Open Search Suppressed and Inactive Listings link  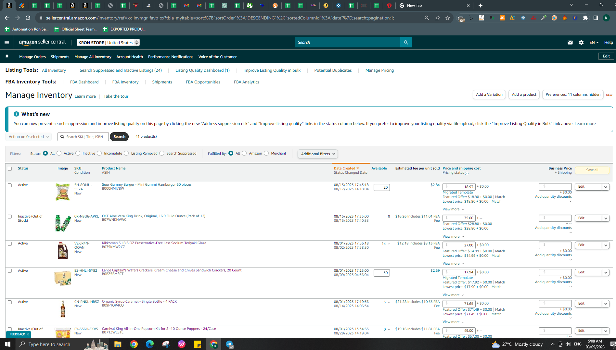tap(121, 70)
